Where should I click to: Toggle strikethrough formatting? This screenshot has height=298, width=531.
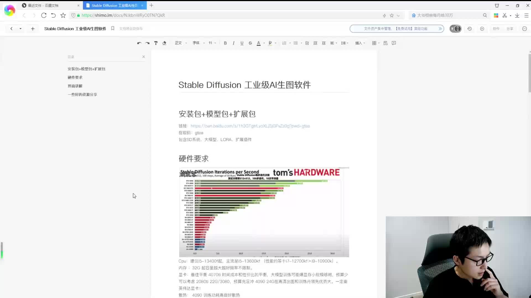point(250,43)
